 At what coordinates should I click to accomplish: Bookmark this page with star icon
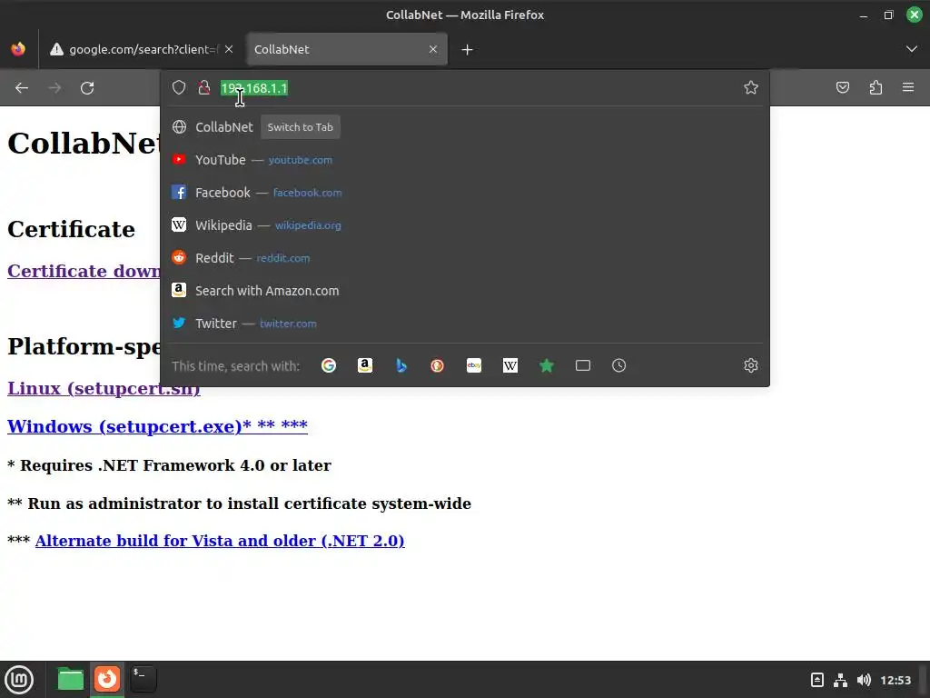[751, 88]
